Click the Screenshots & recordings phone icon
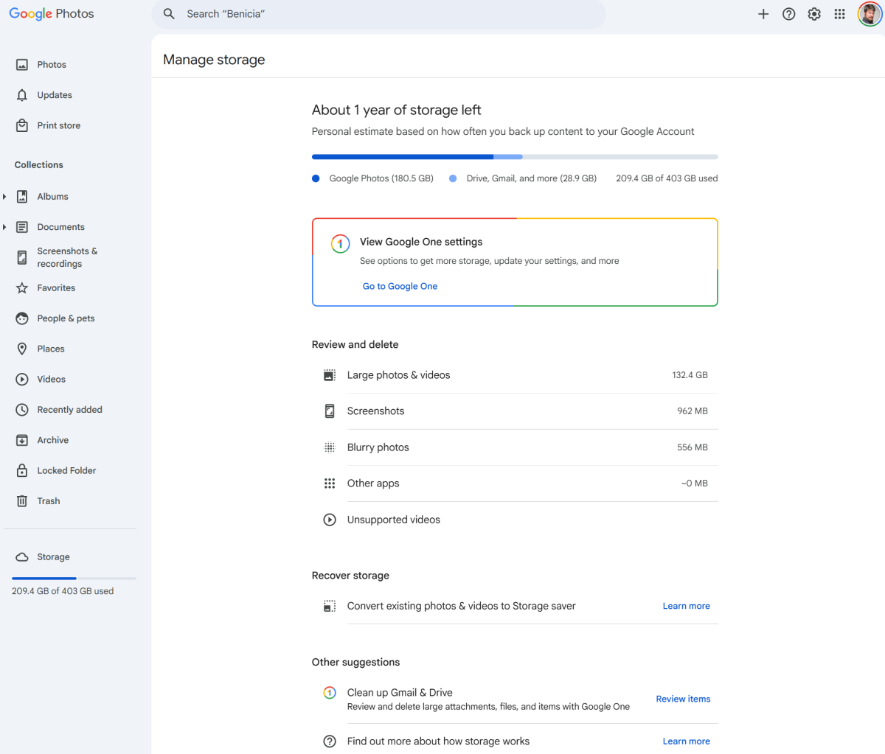885x754 pixels. (22, 257)
